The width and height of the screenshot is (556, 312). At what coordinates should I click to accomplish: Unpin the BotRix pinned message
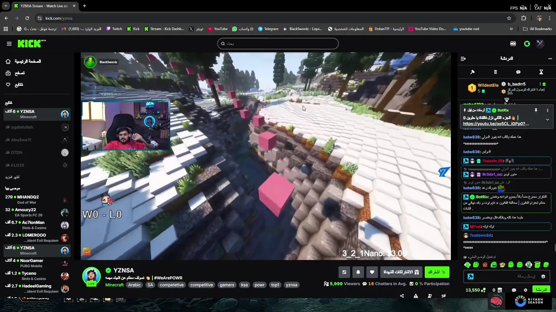coord(536,110)
